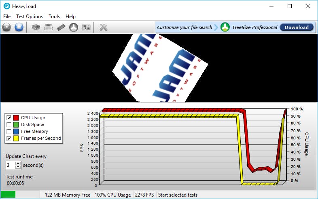Uncheck the Frames per Second checkbox
Image resolution: width=318 pixels, height=199 pixels.
9,138
